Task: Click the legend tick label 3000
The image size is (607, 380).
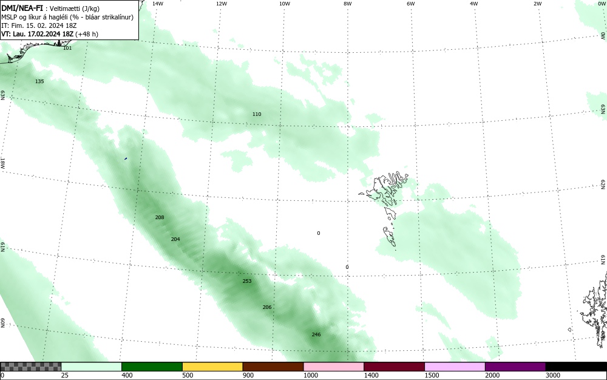Action: [553, 375]
